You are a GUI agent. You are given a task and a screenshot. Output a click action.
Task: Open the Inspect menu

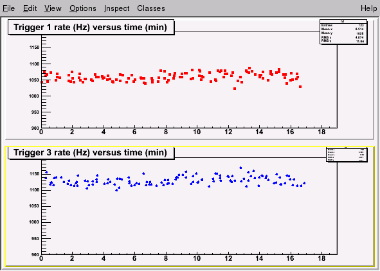tap(116, 8)
